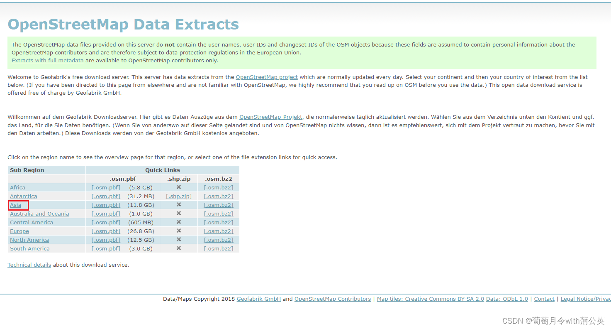Open the Technical details link

pyautogui.click(x=29, y=265)
